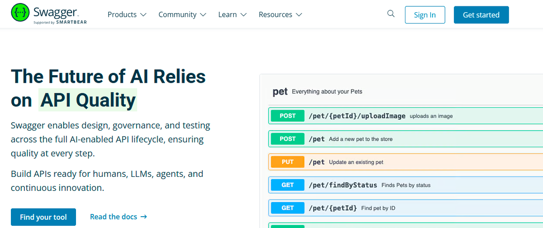Screen dimensions: 543x228
Task: Click the POST badge on uploadImage row
Action: pos(288,116)
